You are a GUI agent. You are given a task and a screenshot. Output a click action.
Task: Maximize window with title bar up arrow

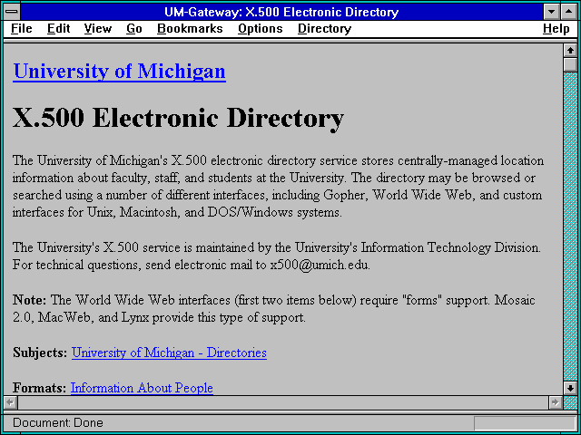(569, 12)
